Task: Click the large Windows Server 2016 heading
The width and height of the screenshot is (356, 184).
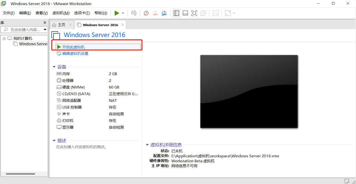Action: [95, 35]
